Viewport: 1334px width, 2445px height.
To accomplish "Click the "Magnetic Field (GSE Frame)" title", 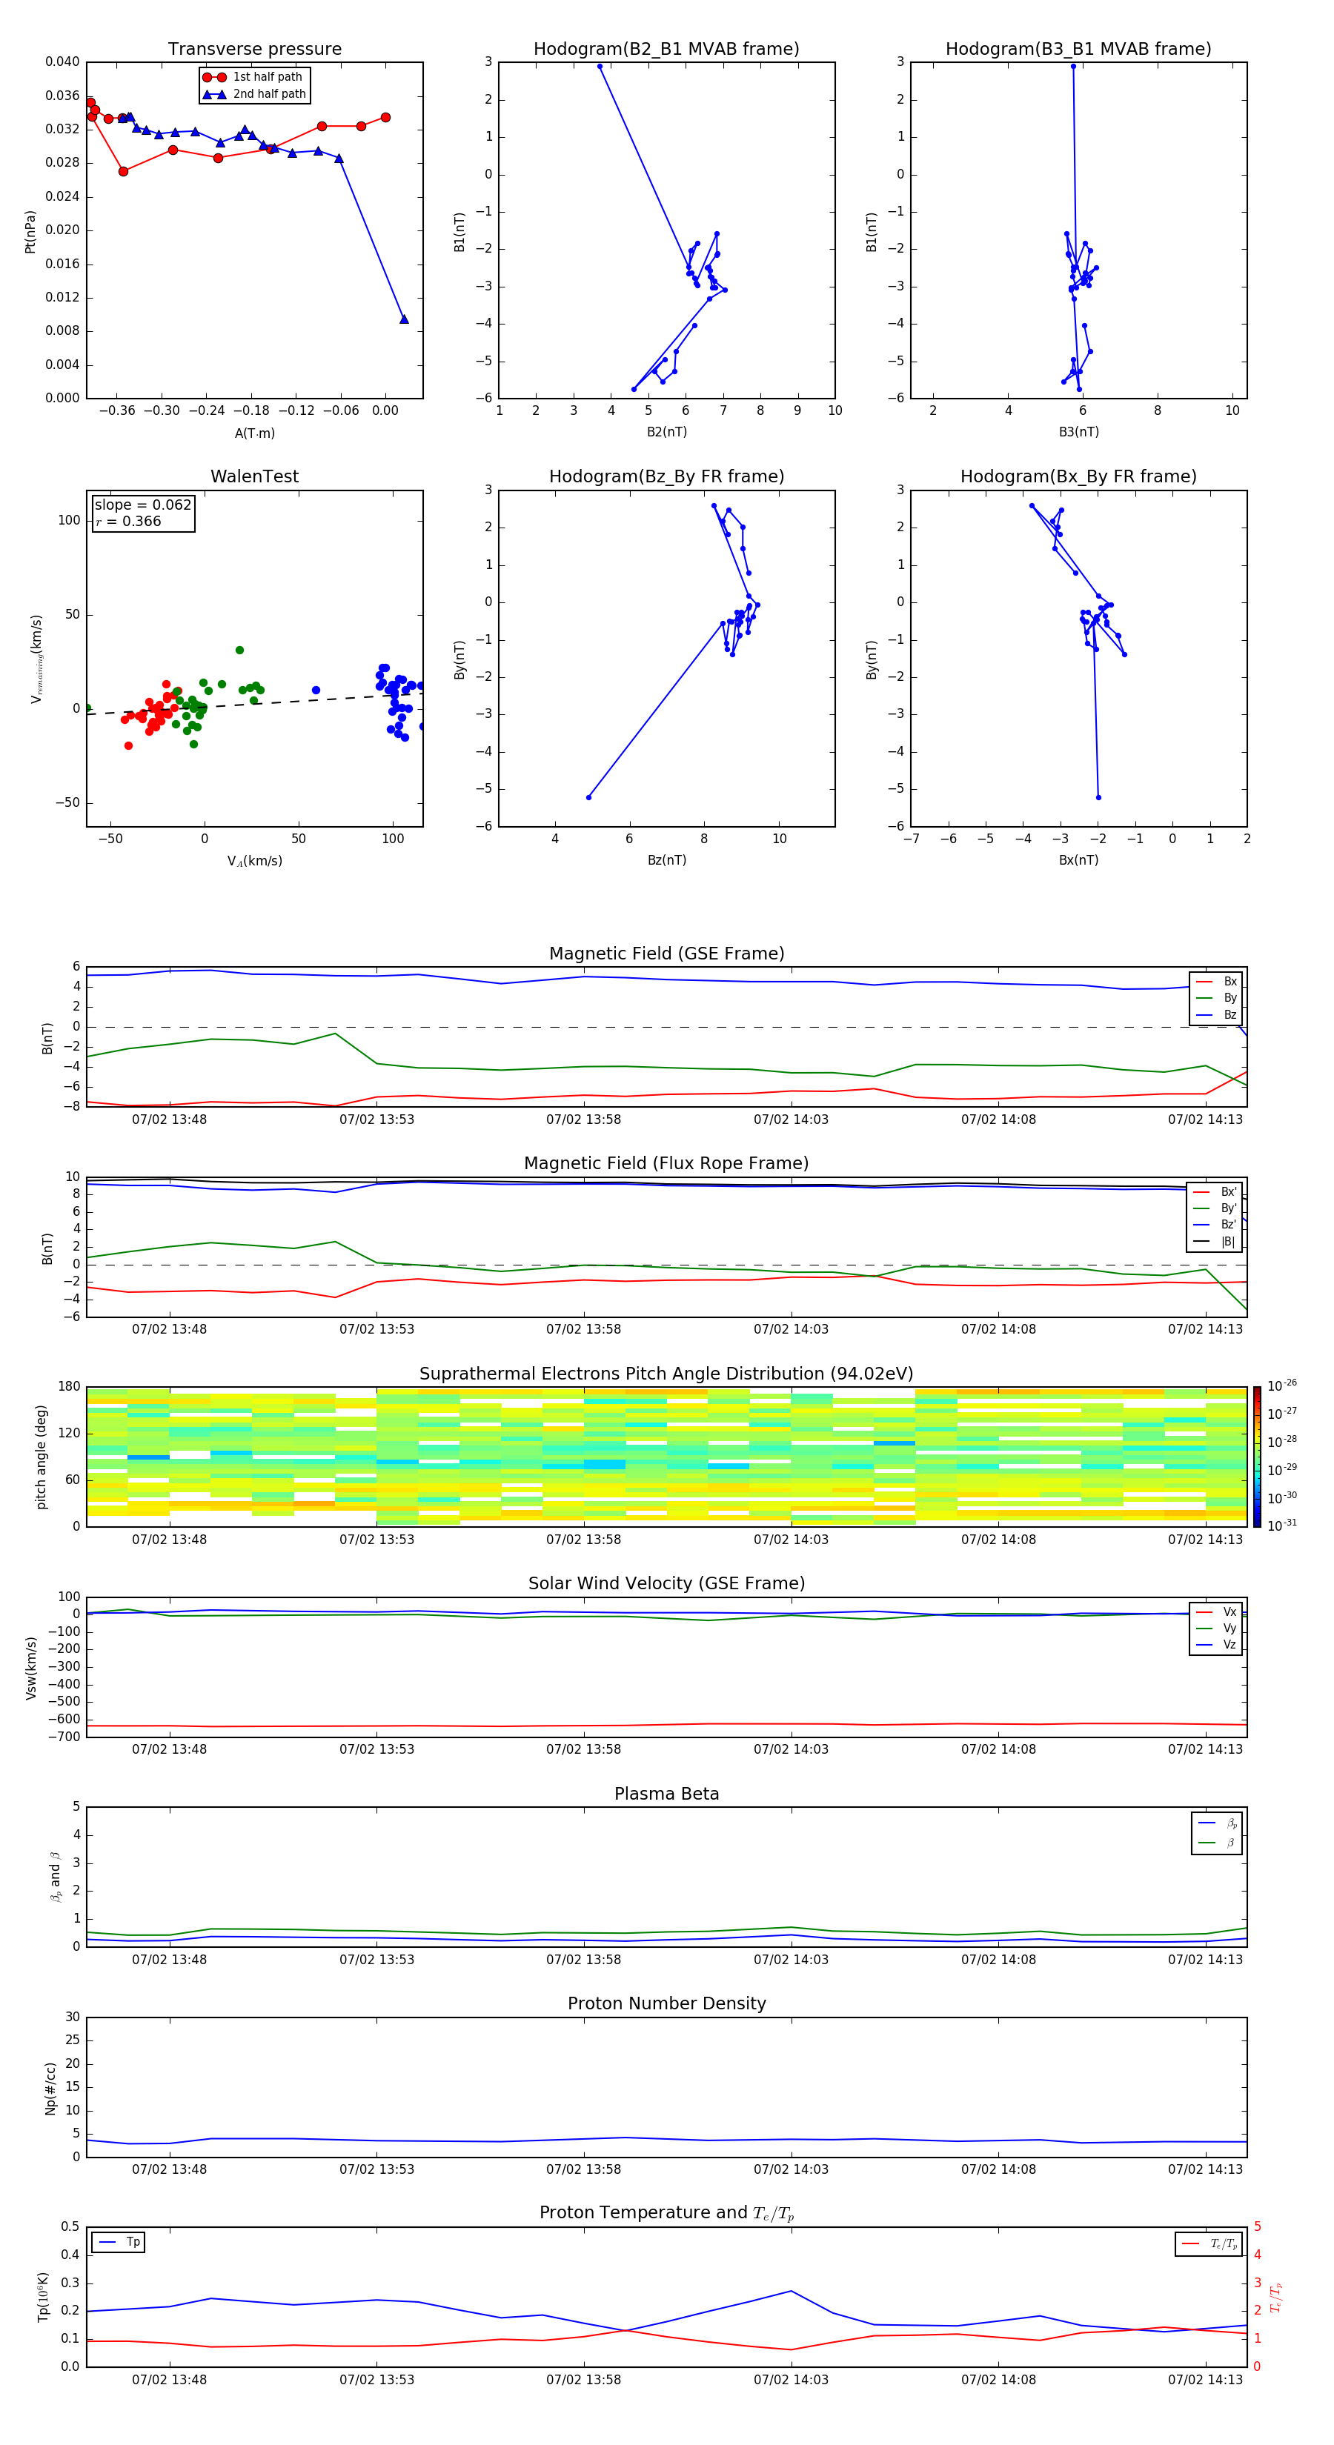I will coord(666,954).
